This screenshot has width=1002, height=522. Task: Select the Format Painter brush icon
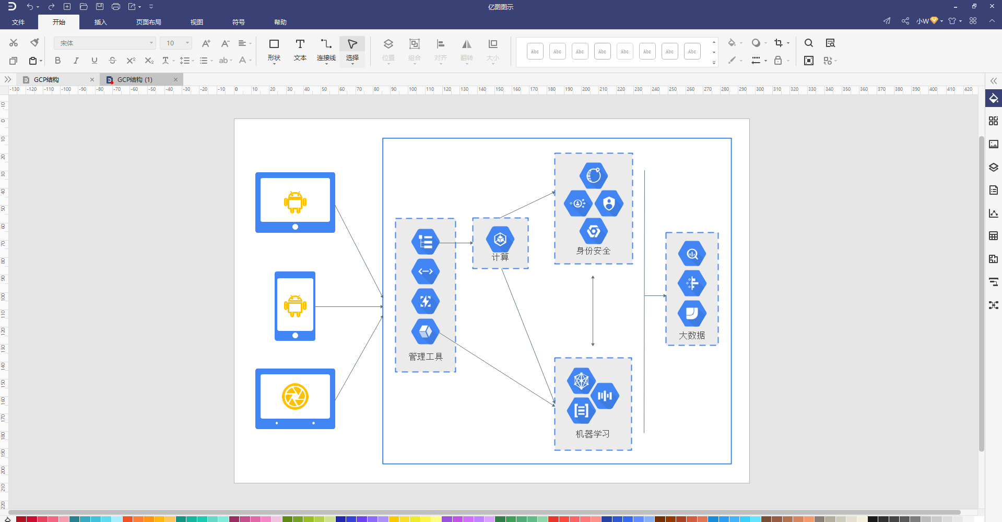pos(34,43)
